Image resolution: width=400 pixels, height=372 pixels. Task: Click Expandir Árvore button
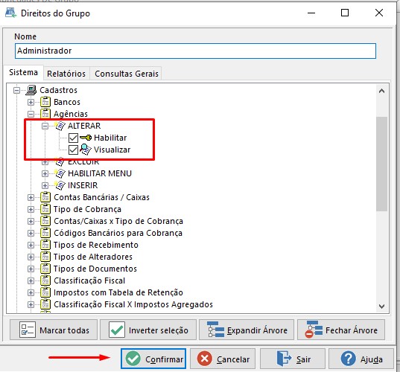[x=247, y=330]
